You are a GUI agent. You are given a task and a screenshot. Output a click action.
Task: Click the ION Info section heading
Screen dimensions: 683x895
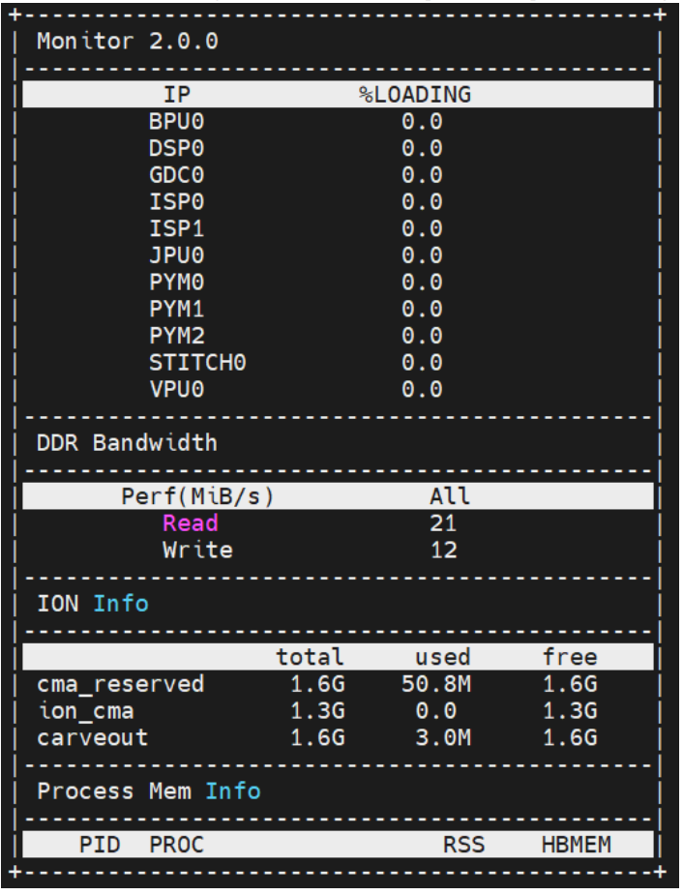point(93,604)
